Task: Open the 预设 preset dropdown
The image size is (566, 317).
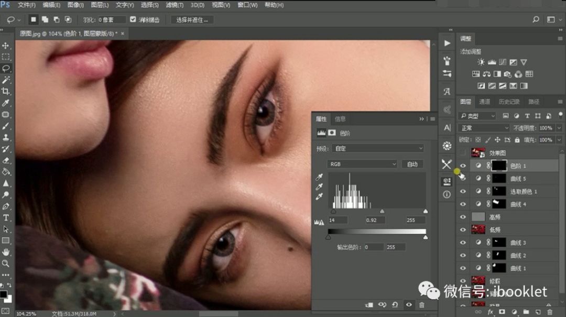Action: click(x=377, y=149)
